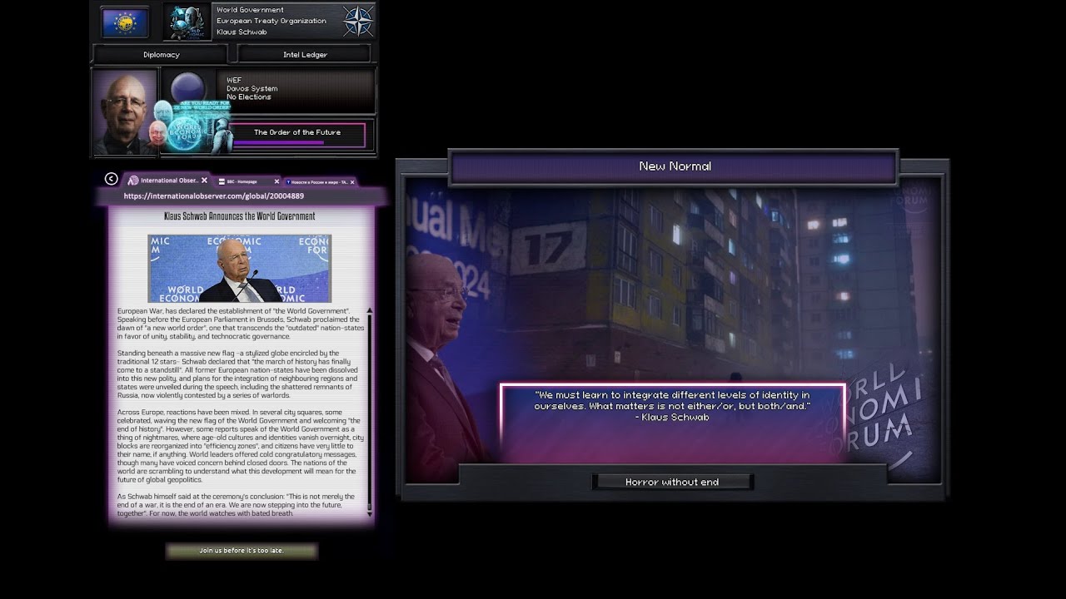Close the Russian news tab
The width and height of the screenshot is (1066, 599).
pyautogui.click(x=352, y=181)
